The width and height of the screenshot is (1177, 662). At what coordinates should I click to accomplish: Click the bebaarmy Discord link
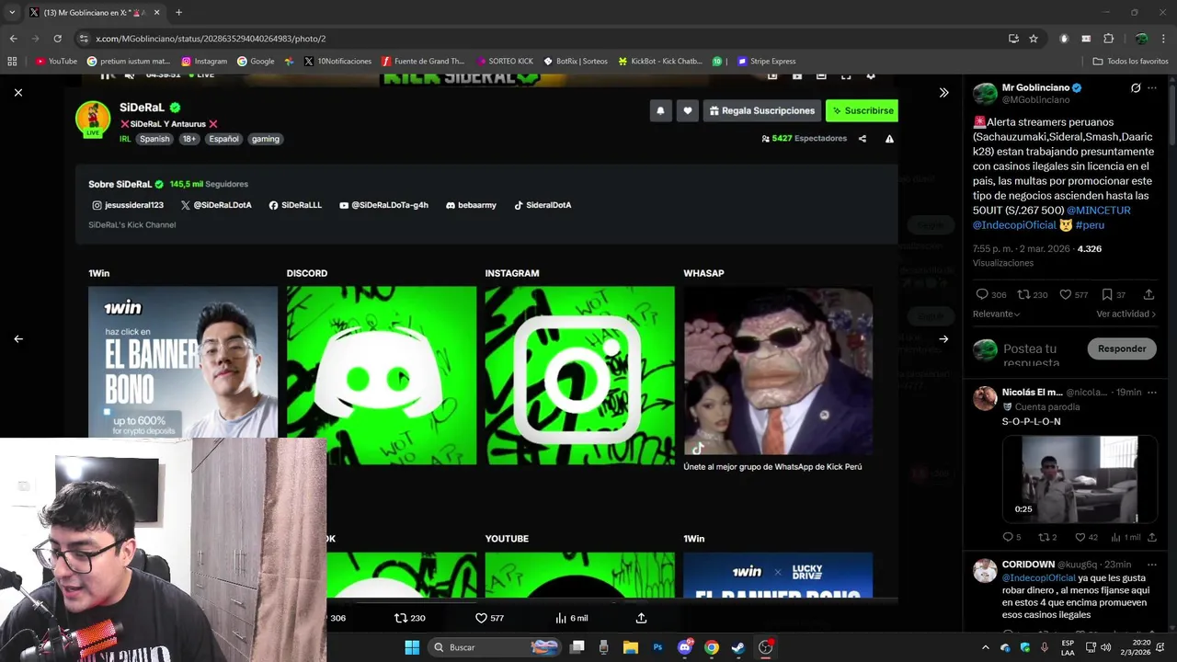(x=471, y=205)
